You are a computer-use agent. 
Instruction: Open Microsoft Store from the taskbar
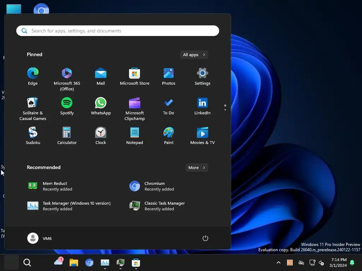click(x=136, y=263)
